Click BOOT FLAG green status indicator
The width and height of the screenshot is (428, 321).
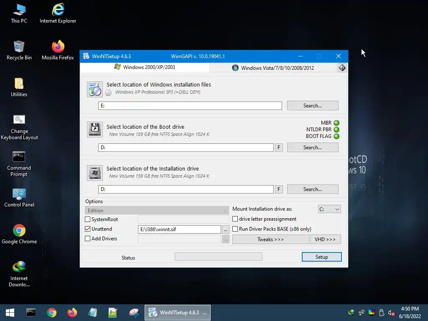[336, 136]
